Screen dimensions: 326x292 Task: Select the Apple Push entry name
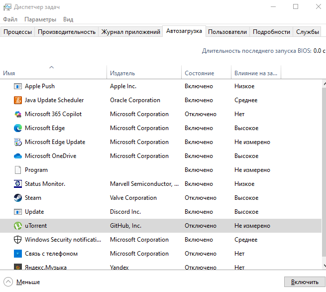click(40, 86)
